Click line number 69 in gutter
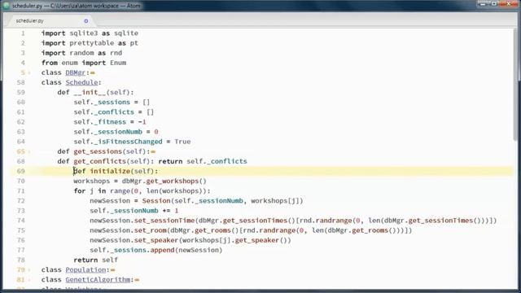Image resolution: width=521 pixels, height=293 pixels. click(x=20, y=171)
